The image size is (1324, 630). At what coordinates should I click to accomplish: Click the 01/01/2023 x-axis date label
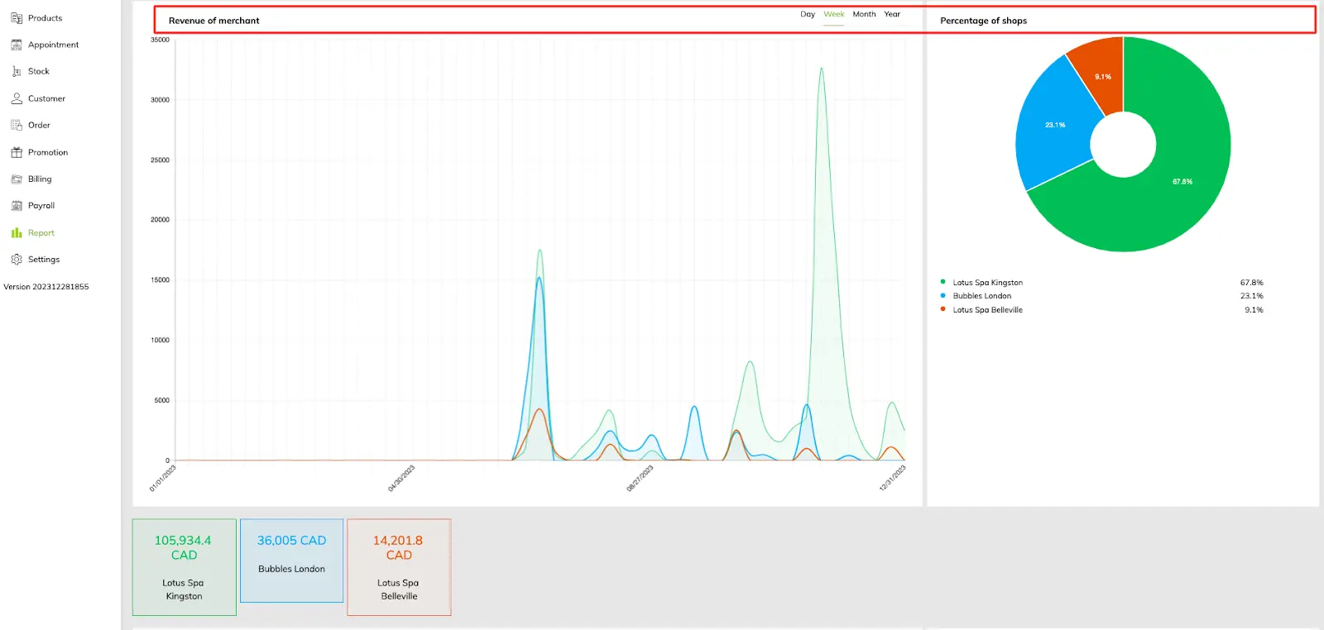tap(163, 478)
